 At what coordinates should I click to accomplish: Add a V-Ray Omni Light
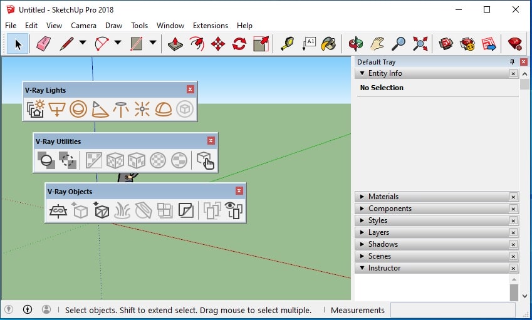[x=142, y=109]
